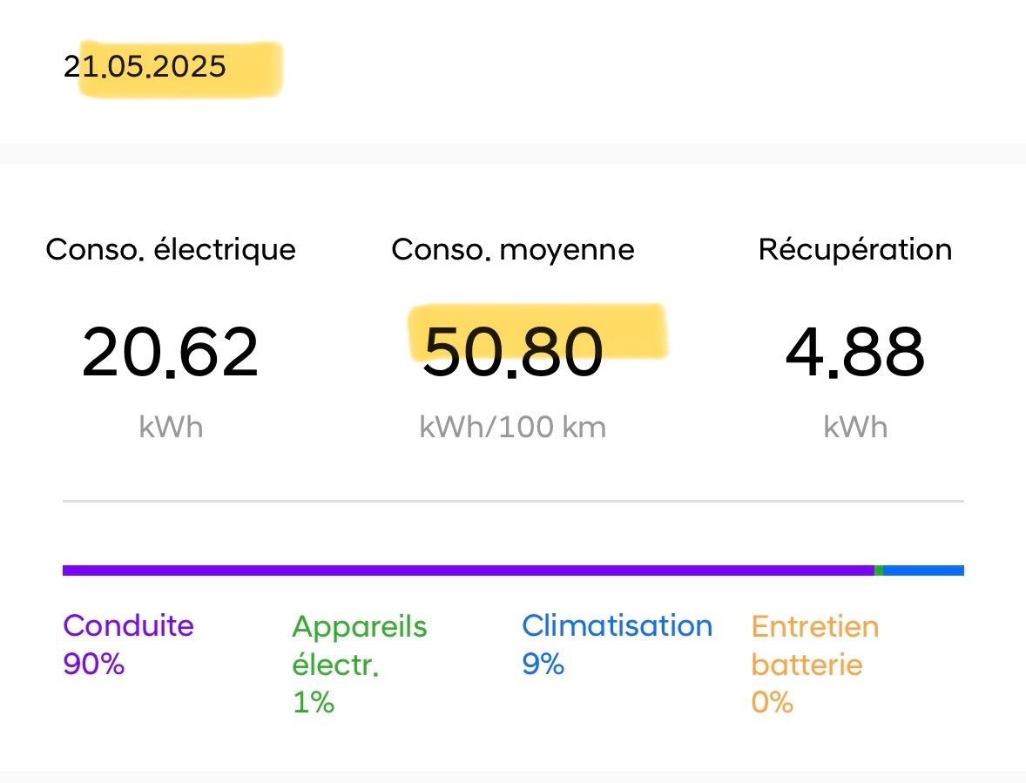Select the Appareils électr. legend label
Image resolution: width=1026 pixels, height=783 pixels.
click(359, 645)
